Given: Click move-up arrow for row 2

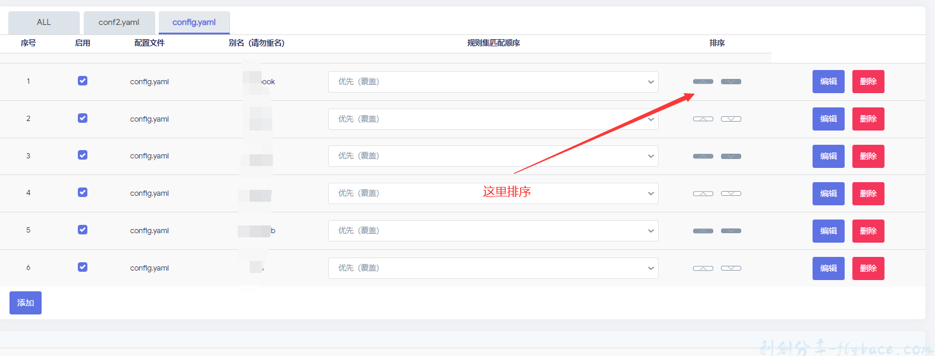Looking at the screenshot, I should click(703, 119).
